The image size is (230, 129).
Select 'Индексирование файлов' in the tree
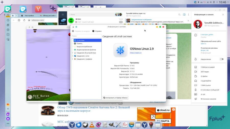[x=86, y=50]
